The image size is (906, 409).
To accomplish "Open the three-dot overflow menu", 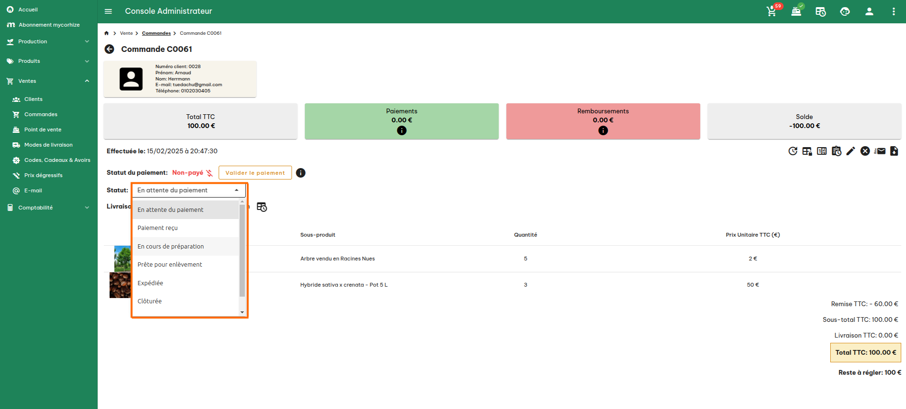I will 894,11.
